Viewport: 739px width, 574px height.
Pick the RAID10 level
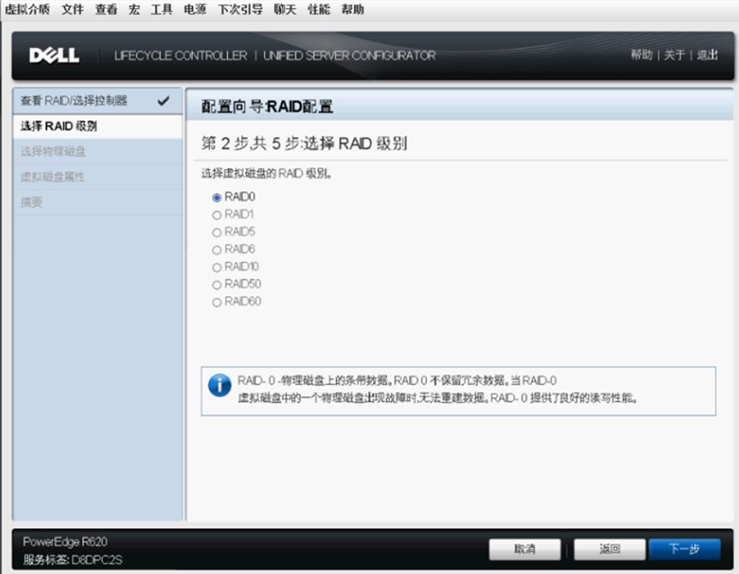point(217,268)
